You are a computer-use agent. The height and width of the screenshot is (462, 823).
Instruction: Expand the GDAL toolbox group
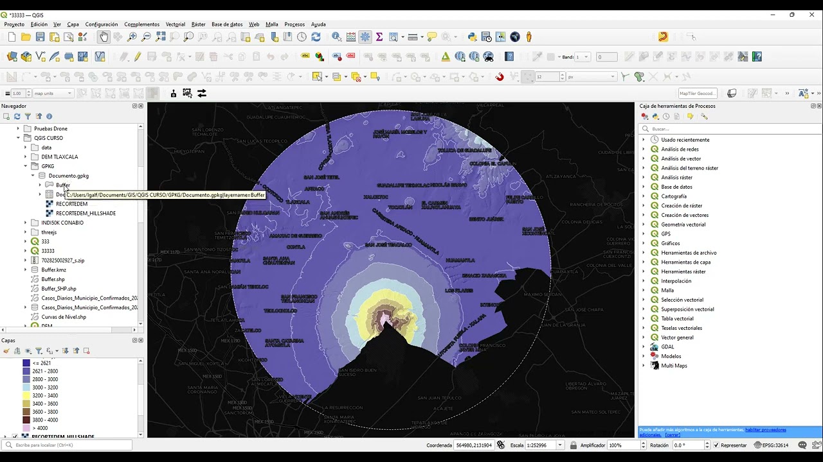644,346
